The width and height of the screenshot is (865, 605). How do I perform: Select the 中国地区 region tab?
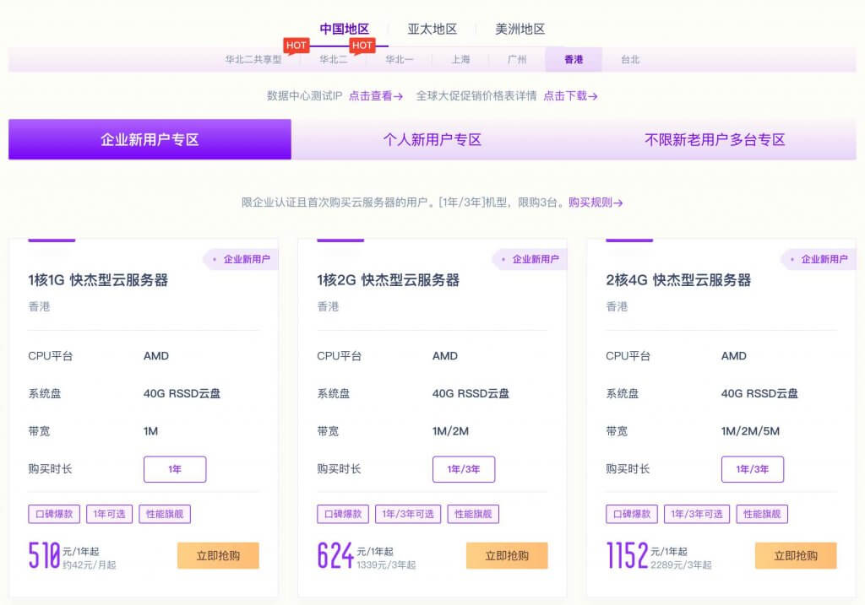point(344,29)
